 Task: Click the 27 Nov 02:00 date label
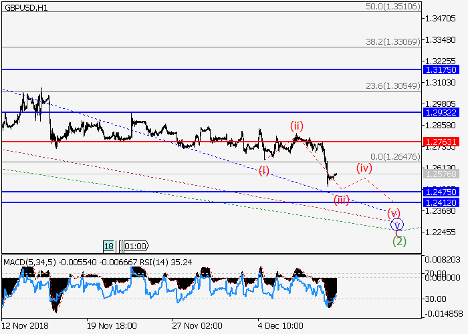pyautogui.click(x=197, y=325)
